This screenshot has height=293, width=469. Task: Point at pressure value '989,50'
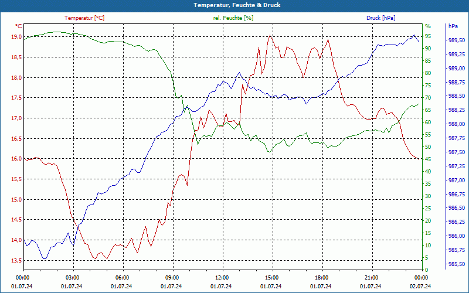457,40
